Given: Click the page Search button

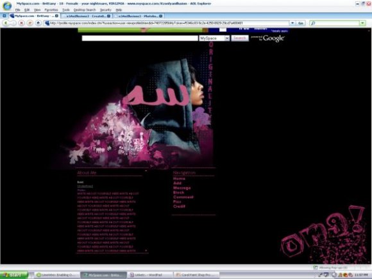Looking at the screenshot, I should coord(240,38).
